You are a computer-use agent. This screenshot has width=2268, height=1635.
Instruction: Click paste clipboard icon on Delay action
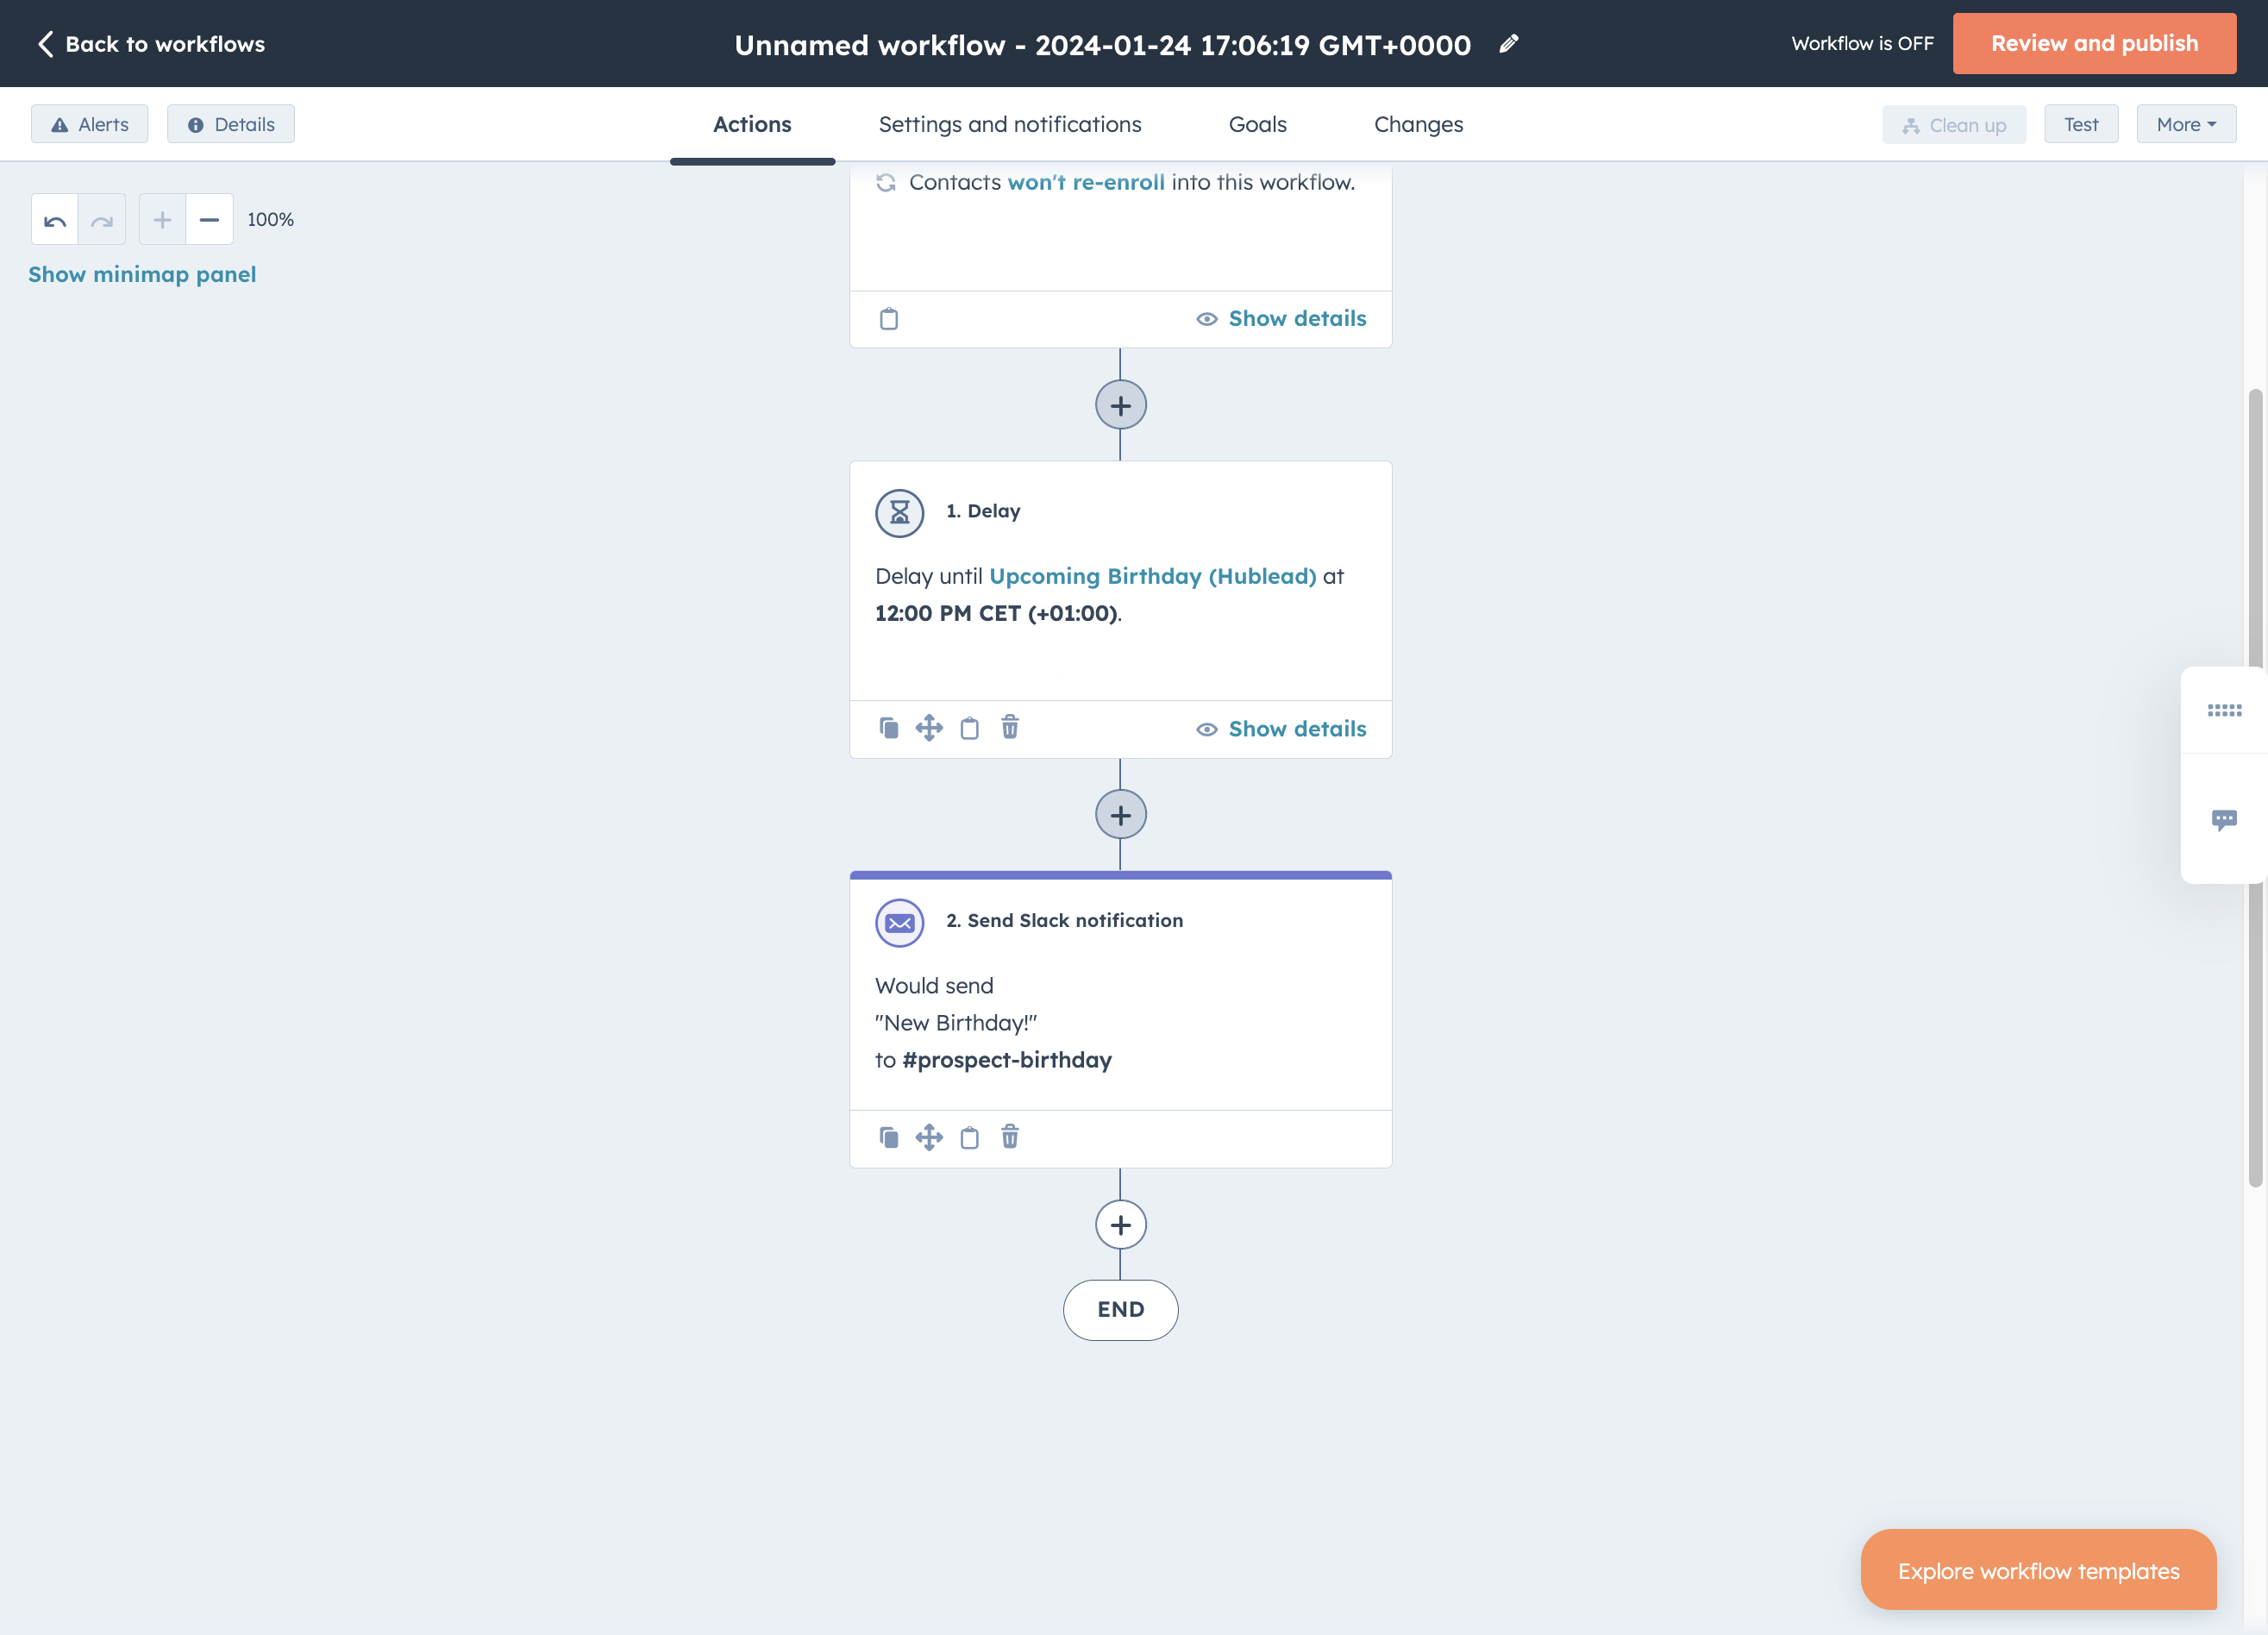pyautogui.click(x=969, y=728)
